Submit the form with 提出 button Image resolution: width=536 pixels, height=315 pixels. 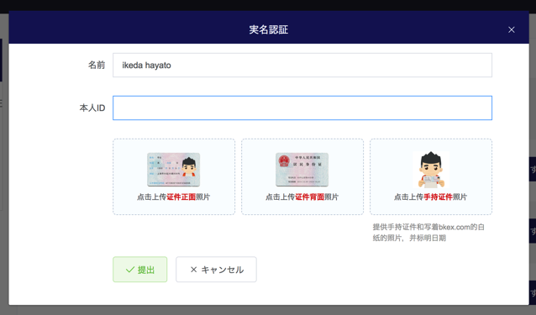click(x=140, y=270)
